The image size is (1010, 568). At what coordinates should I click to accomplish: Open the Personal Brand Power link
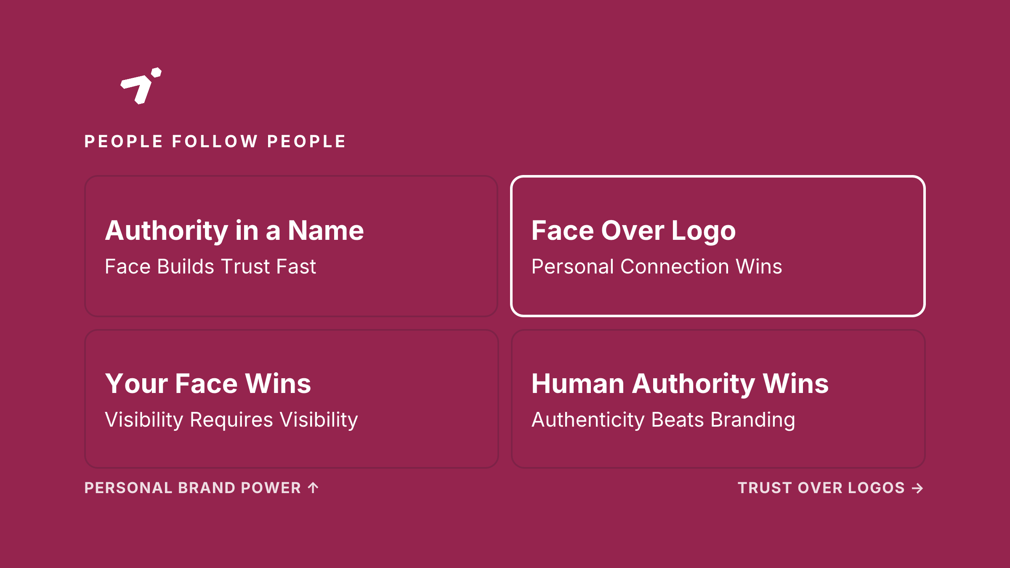pyautogui.click(x=201, y=488)
